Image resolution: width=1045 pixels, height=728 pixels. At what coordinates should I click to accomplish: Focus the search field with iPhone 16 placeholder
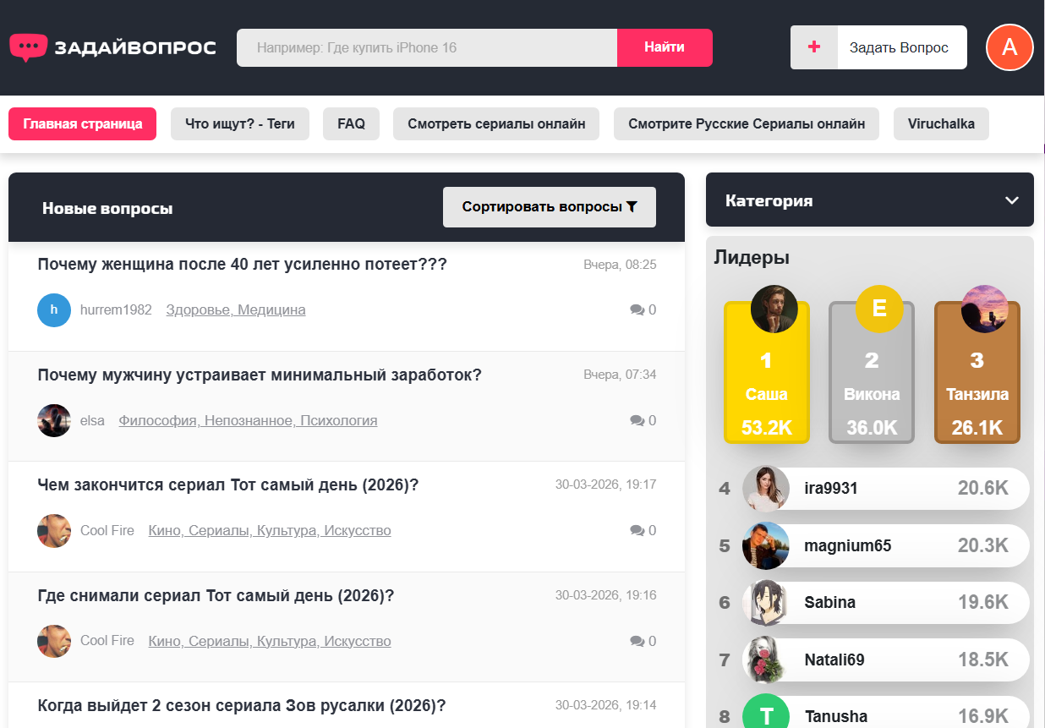[x=427, y=47]
